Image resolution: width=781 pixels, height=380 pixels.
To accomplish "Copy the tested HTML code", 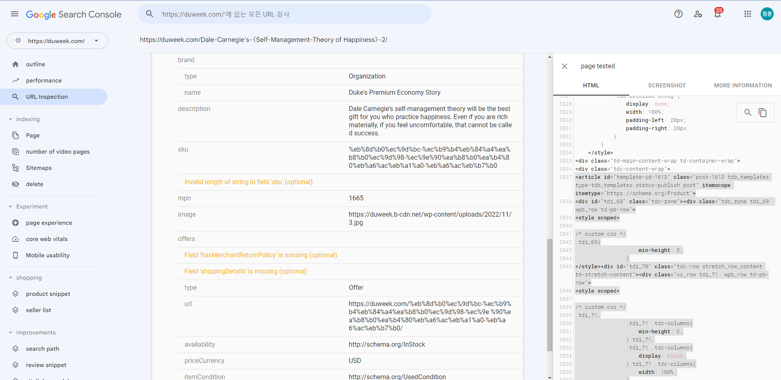I will point(763,113).
